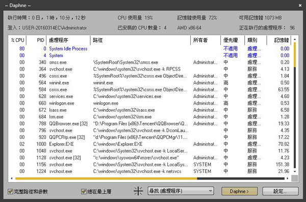Sort by the 所有者 column header
This screenshot has height=202, width=306.
tap(206, 40)
